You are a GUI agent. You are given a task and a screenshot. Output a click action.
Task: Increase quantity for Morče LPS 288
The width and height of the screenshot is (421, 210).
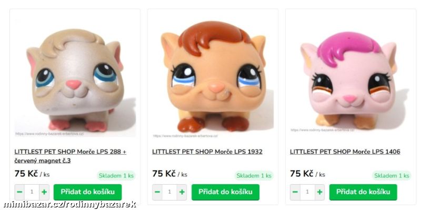point(44,192)
